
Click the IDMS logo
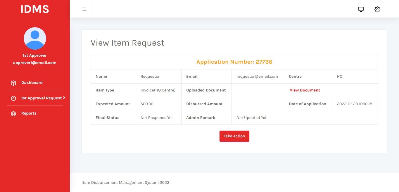click(x=35, y=9)
